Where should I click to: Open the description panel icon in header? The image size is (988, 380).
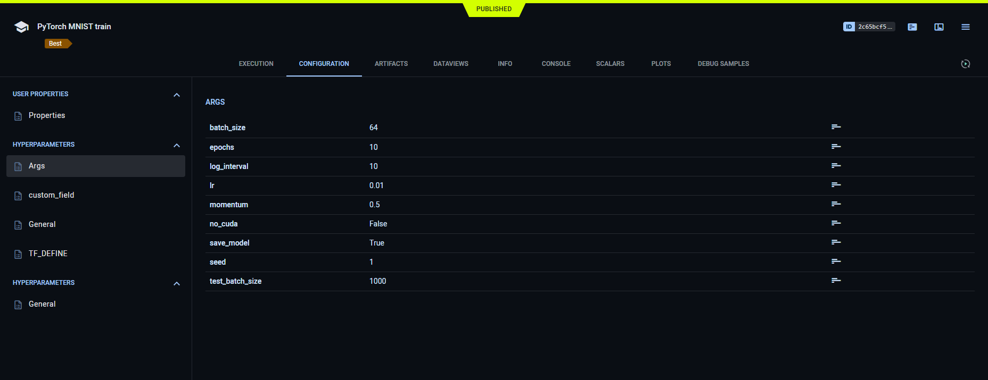[x=912, y=27]
